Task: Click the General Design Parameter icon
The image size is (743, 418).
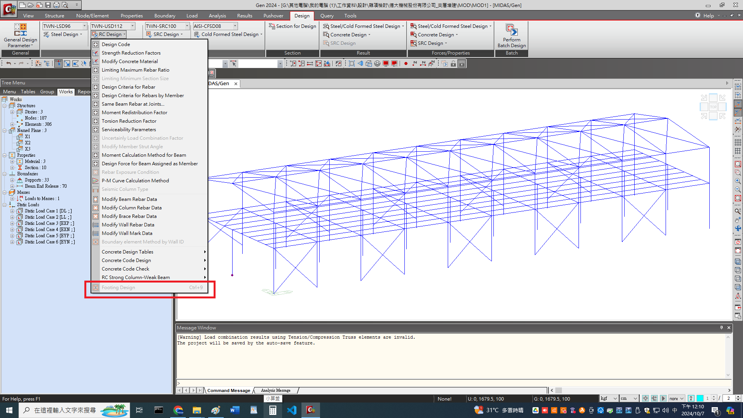Action: pos(21,30)
